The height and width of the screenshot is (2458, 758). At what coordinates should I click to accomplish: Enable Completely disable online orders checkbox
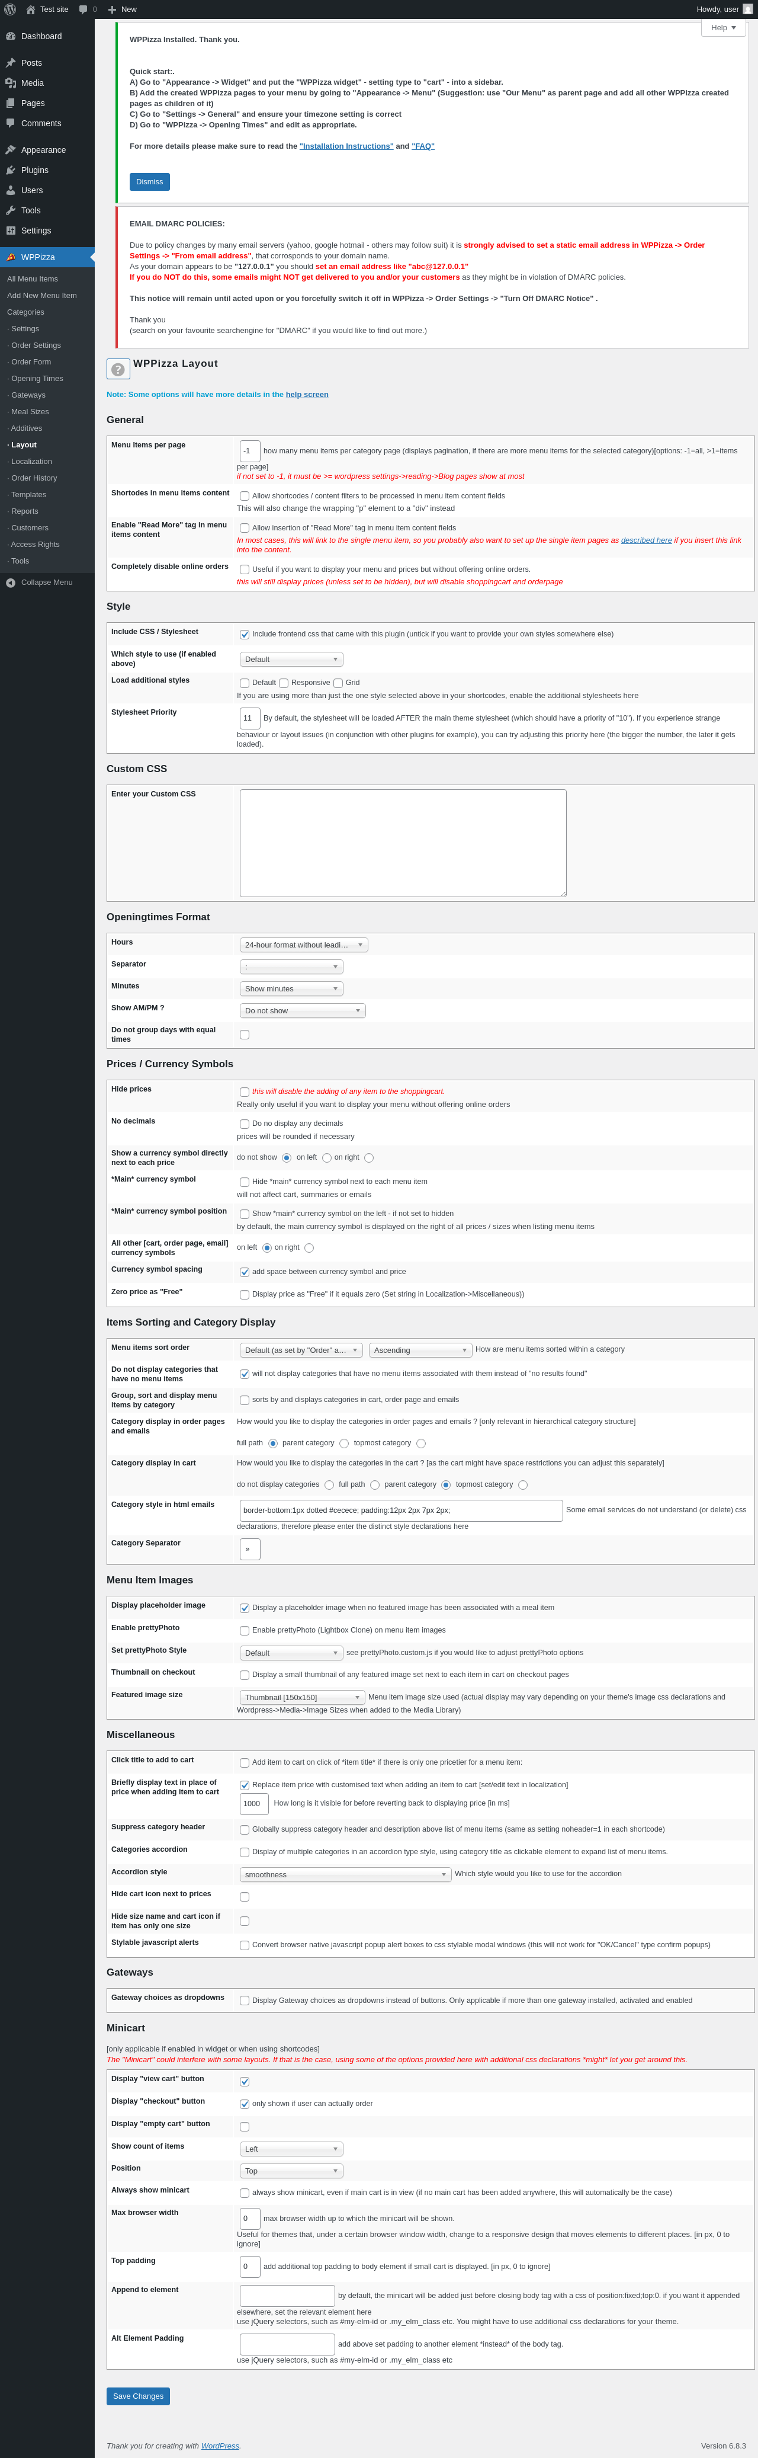[244, 569]
